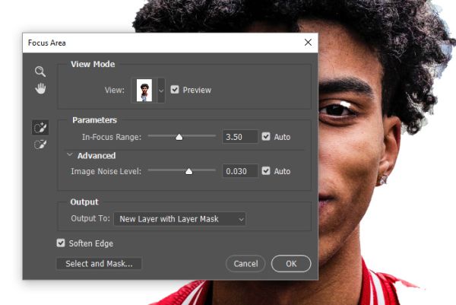
Task: Choose the Focus Area Subtract brush tool
Action: 40,145
